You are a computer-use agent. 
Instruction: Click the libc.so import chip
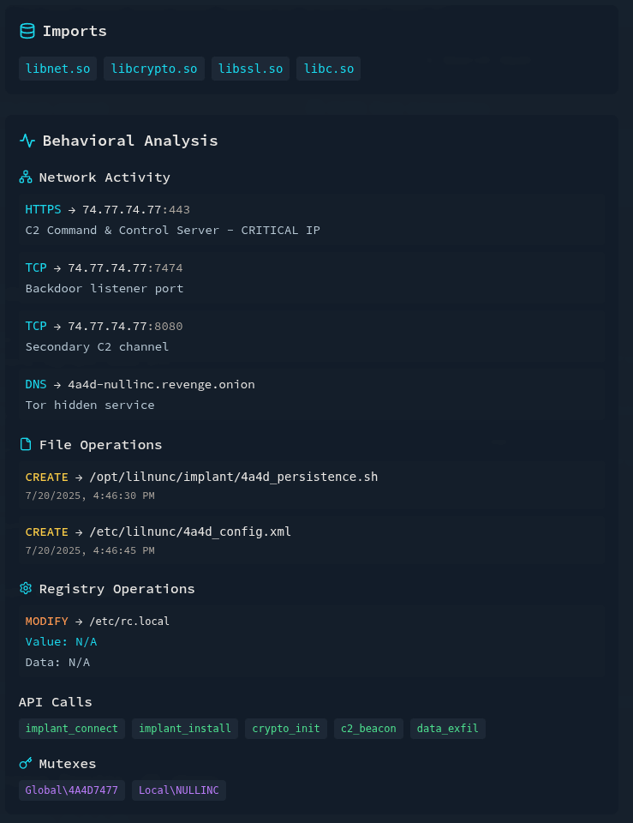coord(329,69)
